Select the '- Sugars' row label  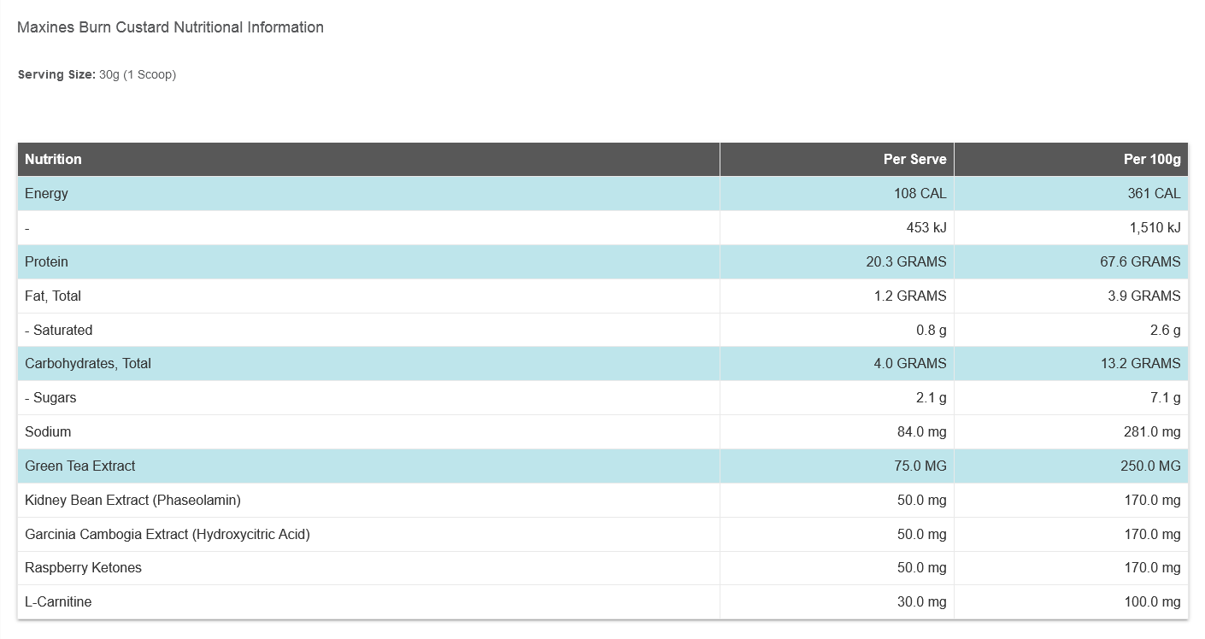click(x=50, y=397)
